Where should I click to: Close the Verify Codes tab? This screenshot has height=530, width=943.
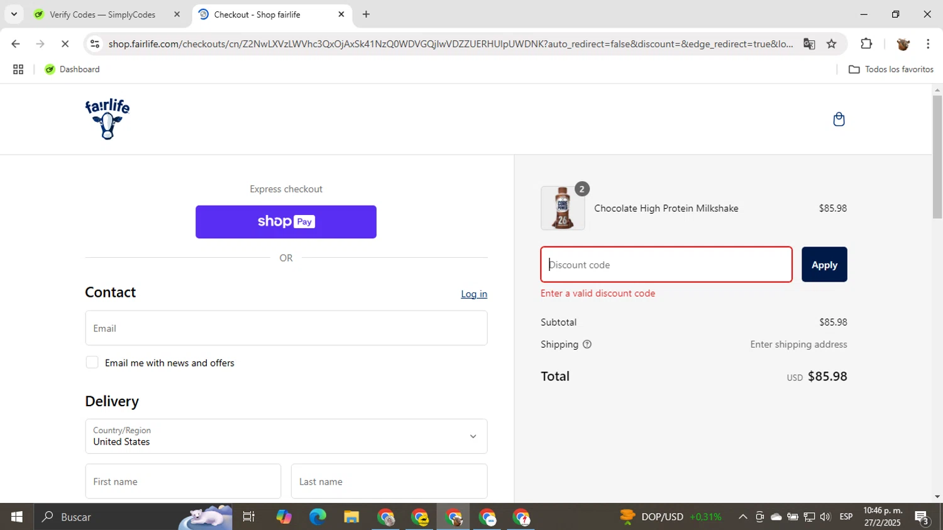177,14
